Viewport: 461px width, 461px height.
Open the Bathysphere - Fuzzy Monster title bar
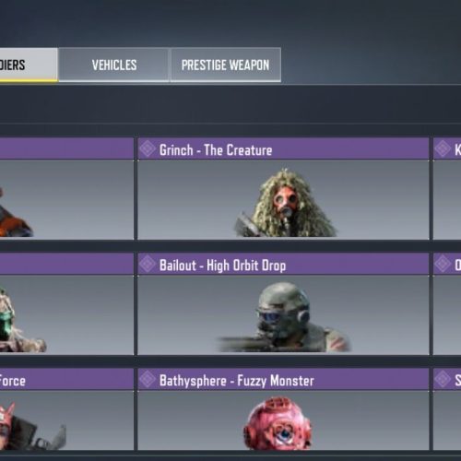tap(283, 380)
